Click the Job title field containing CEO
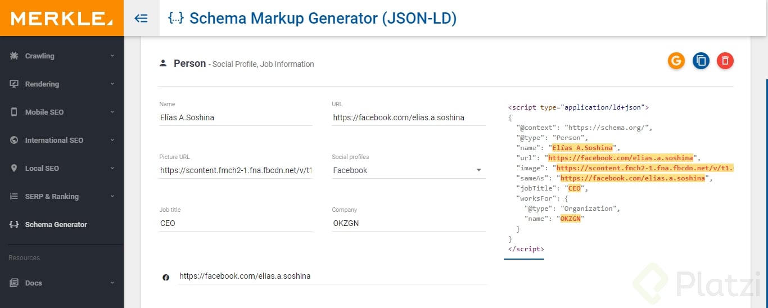This screenshot has height=308, width=768. (236, 223)
